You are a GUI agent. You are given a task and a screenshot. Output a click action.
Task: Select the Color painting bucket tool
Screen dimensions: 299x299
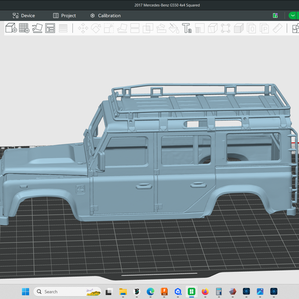[174, 28]
